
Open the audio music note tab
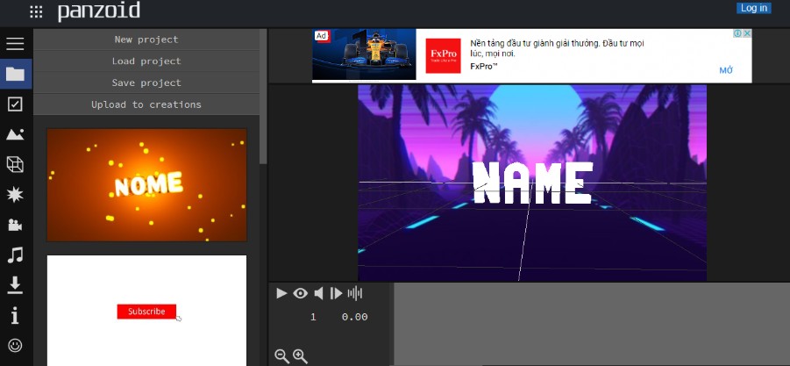point(15,255)
